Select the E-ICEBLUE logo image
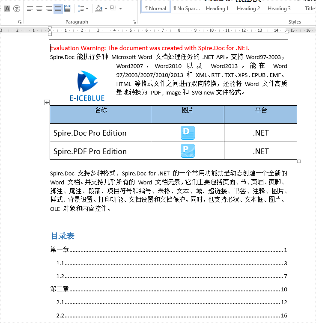Image resolution: width=316 pixels, height=323 pixels. [x=87, y=86]
